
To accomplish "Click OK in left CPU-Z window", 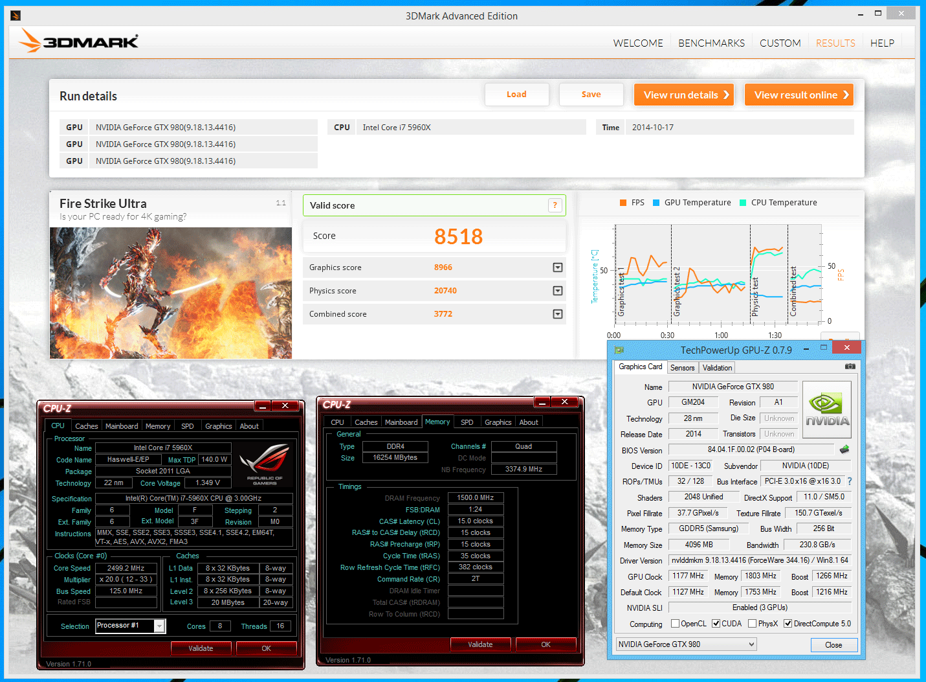I will coord(266,648).
